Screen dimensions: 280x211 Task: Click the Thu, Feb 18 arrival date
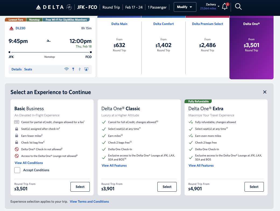[x=84, y=47]
